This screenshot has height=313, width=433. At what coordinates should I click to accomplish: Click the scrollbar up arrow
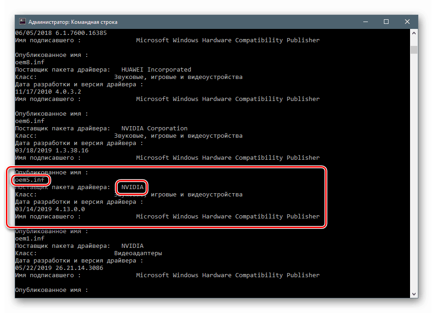(414, 32)
